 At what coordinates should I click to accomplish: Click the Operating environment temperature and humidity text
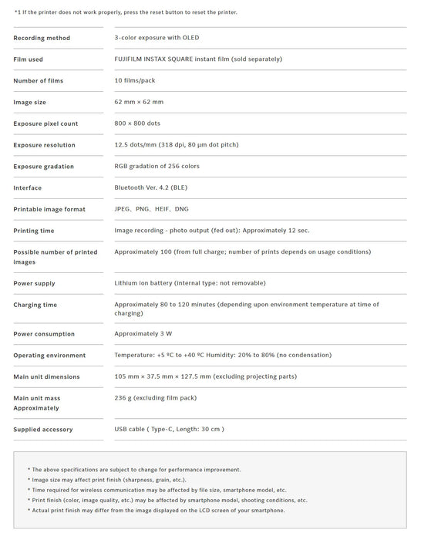(x=223, y=355)
